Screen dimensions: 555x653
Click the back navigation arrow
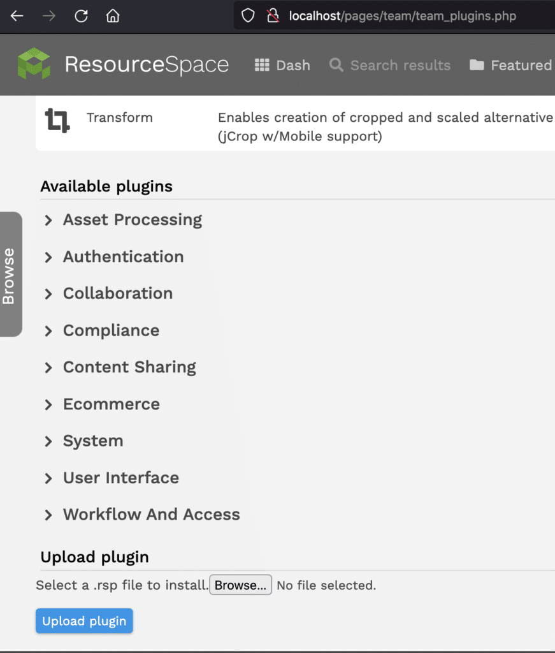pos(17,15)
